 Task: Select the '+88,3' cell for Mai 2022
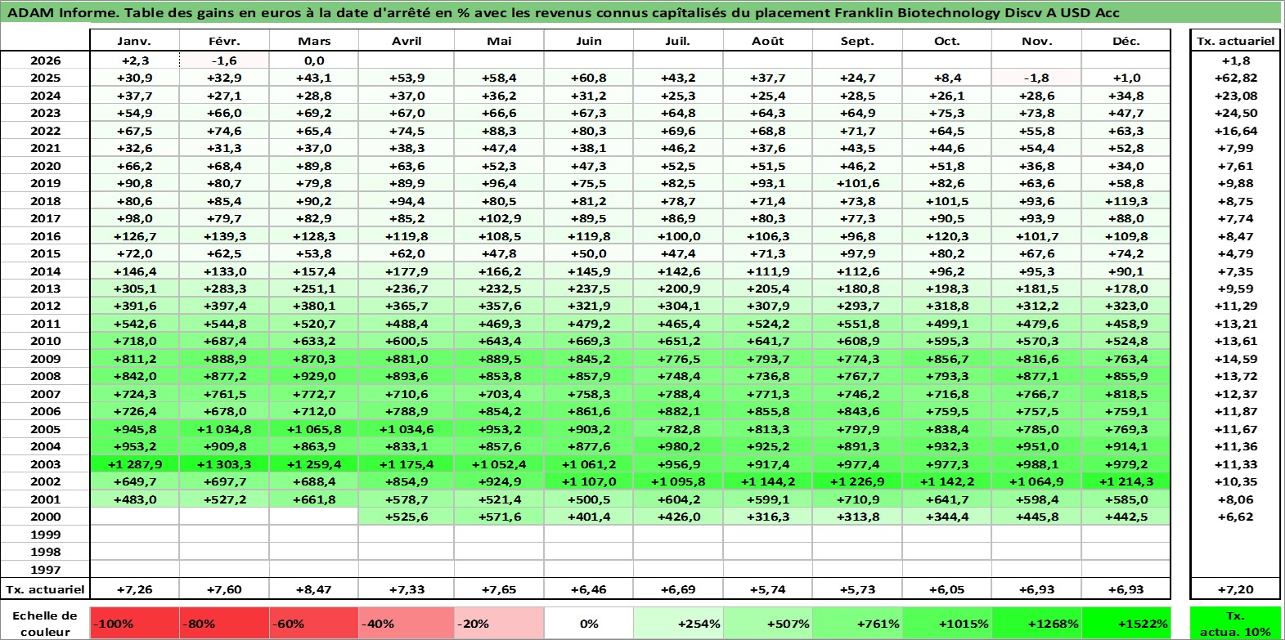[499, 131]
